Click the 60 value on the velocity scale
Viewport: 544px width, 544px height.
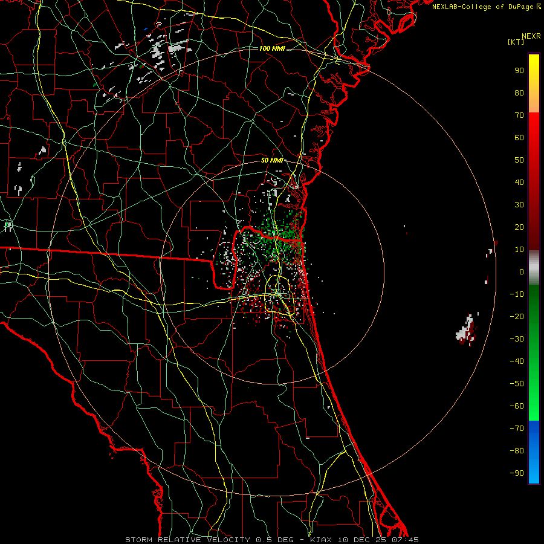[519, 137]
